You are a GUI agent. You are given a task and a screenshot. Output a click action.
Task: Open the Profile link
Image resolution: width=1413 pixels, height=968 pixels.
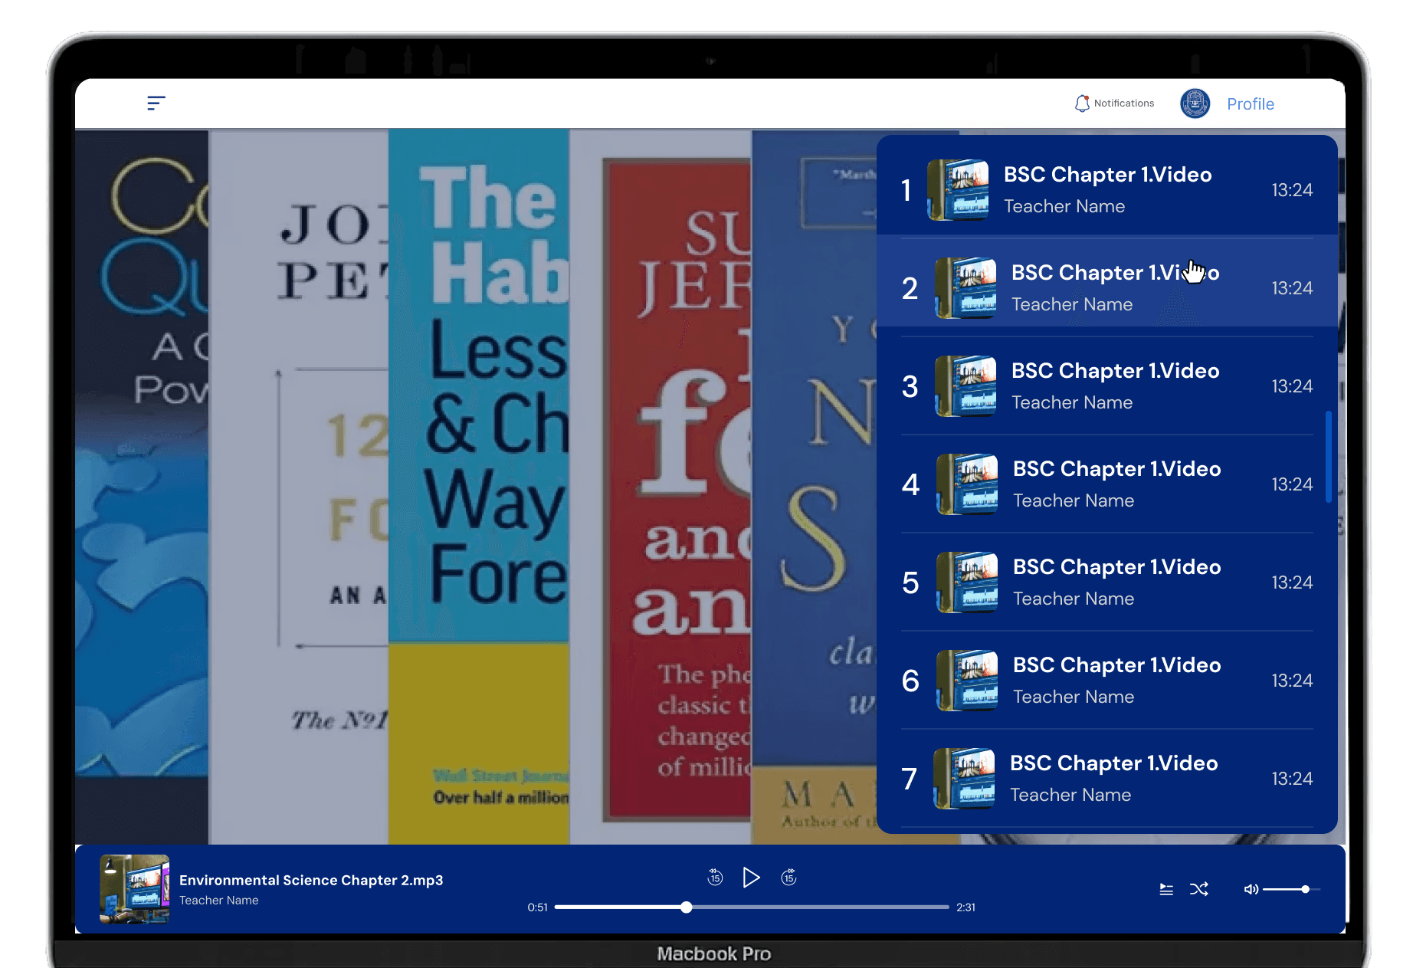pos(1251,104)
